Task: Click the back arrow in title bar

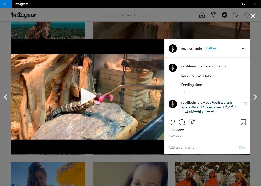Action: [5, 4]
